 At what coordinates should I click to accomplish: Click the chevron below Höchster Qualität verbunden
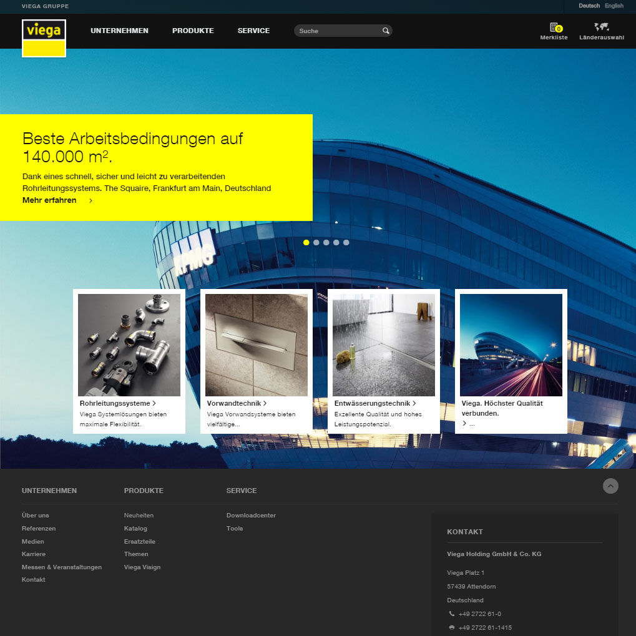click(x=464, y=423)
